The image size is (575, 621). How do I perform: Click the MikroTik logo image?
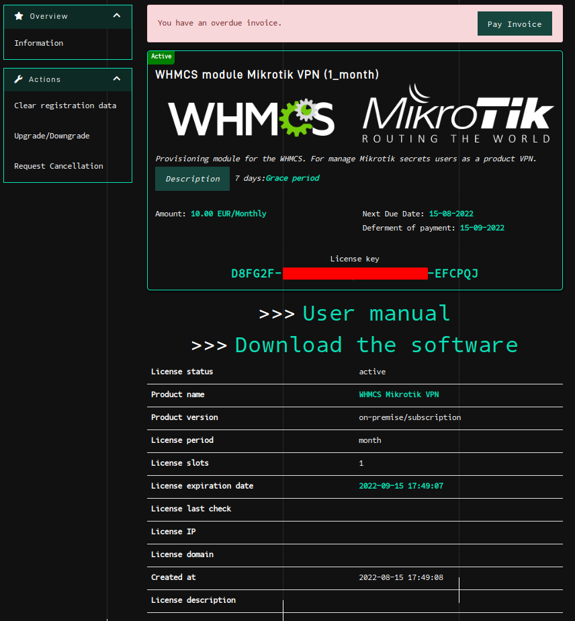457,114
